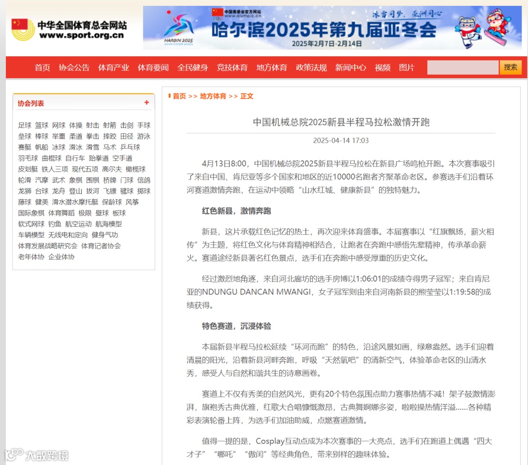The width and height of the screenshot is (528, 465).
Task: Open the 登山 association link
Action: tap(76, 191)
